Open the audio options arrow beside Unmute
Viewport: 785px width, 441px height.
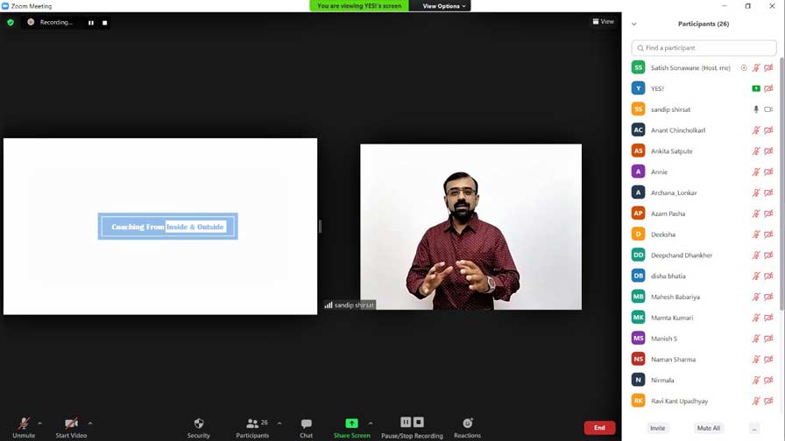tap(40, 423)
